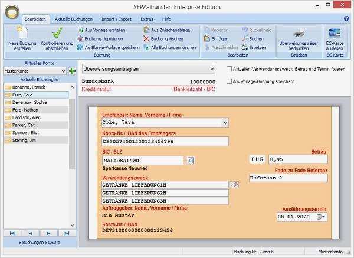Go to the next booking

(48, 233)
